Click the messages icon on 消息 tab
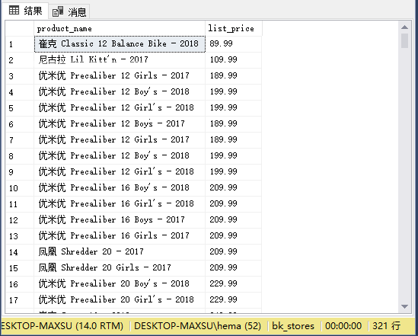418x336 pixels. pyautogui.click(x=58, y=11)
